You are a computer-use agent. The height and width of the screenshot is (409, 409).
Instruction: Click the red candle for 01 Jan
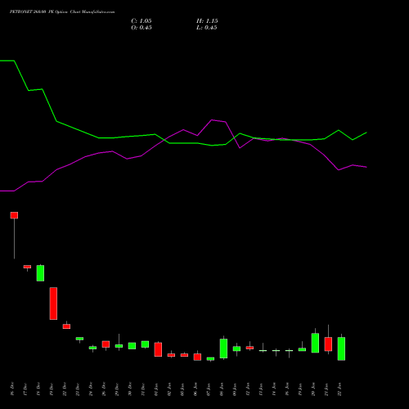click(x=158, y=349)
